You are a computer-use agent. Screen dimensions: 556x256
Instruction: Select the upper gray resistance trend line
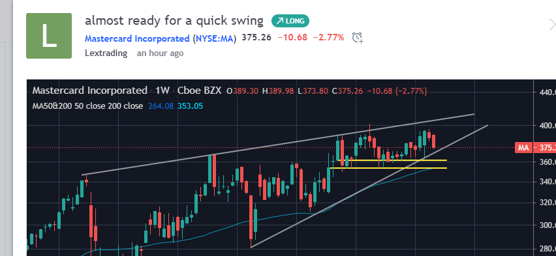coord(278,144)
